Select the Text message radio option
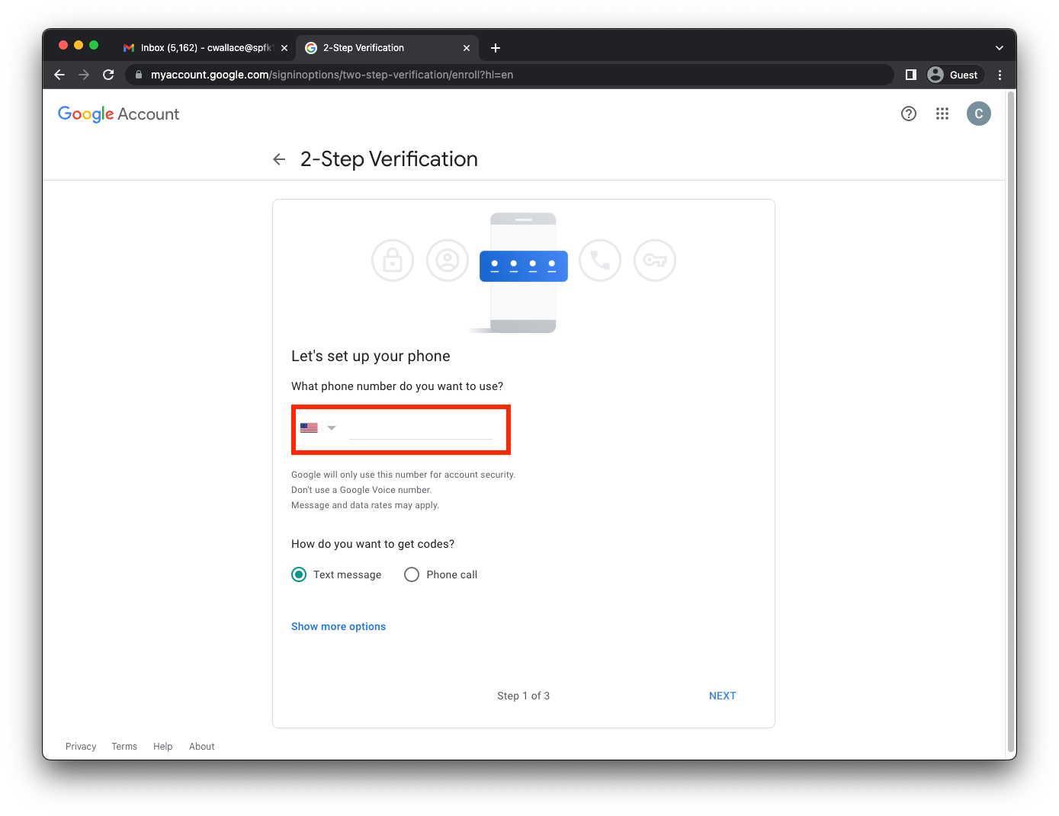Image resolution: width=1059 pixels, height=816 pixels. [x=299, y=574]
